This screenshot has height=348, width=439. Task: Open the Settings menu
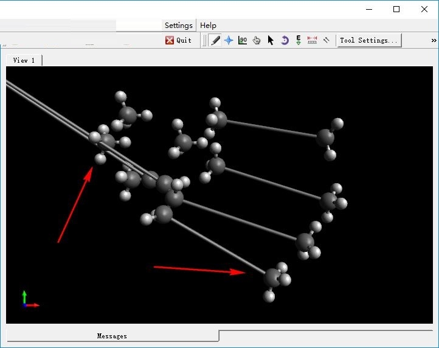click(179, 26)
